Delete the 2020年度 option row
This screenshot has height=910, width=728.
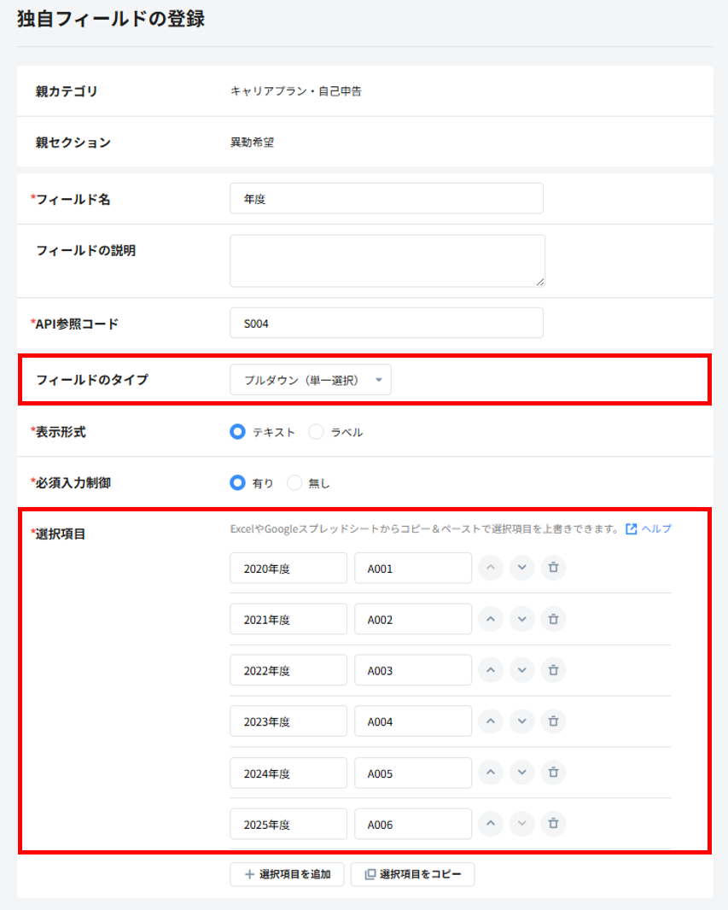click(x=553, y=568)
